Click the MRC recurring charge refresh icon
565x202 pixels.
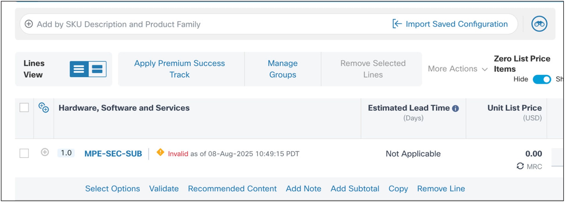(x=520, y=167)
